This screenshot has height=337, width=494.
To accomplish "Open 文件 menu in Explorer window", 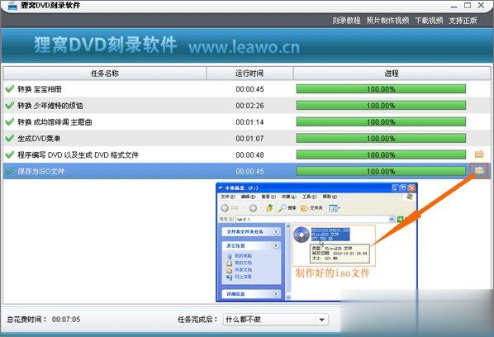I will 227,197.
